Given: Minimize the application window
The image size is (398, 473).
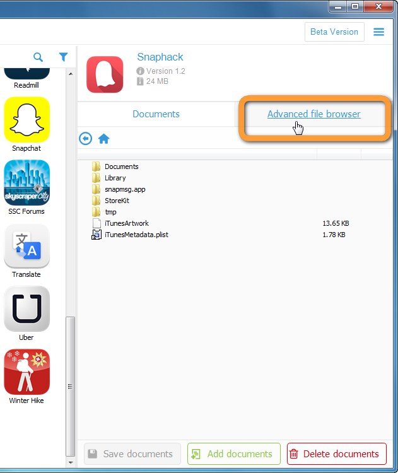Looking at the screenshot, I should pos(337,7).
